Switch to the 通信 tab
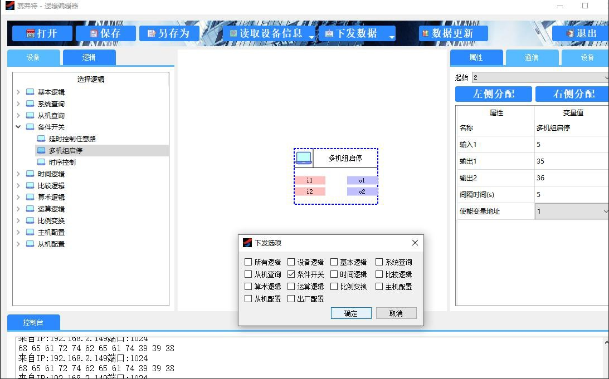This screenshot has height=379, width=609. pyautogui.click(x=532, y=58)
